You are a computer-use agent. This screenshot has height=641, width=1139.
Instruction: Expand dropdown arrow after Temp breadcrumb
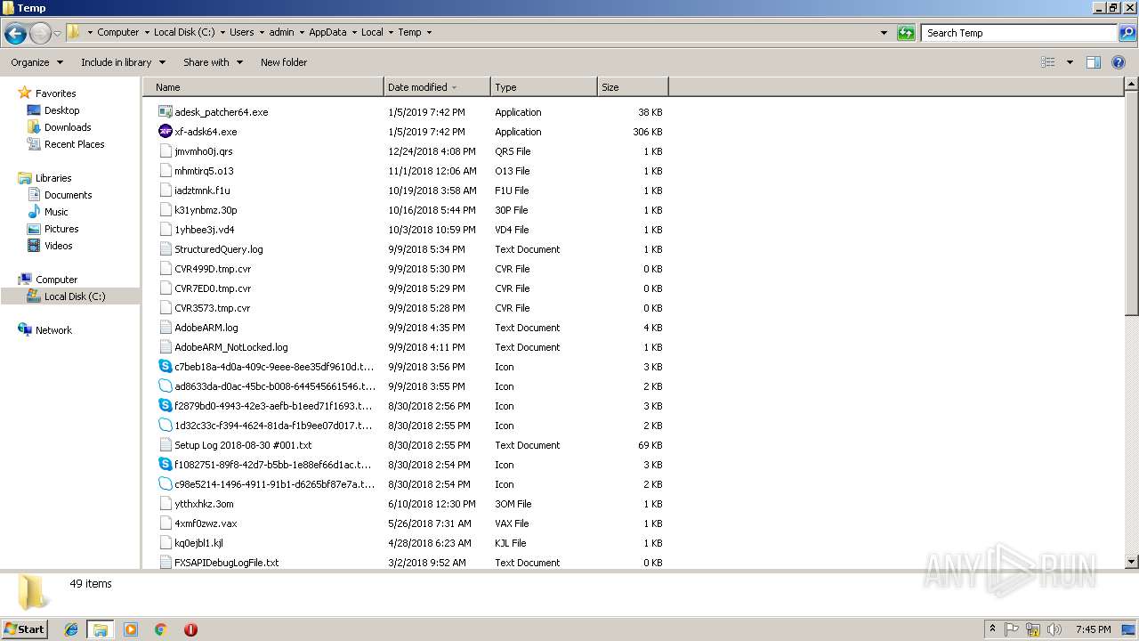click(429, 32)
